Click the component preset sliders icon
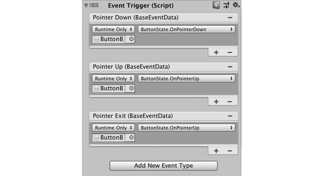Image resolution: width=324 pixels, height=176 pixels. [x=226, y=5]
